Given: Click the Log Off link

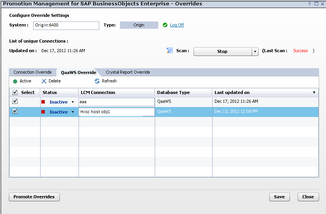Looking at the screenshot, I should click(x=177, y=25).
